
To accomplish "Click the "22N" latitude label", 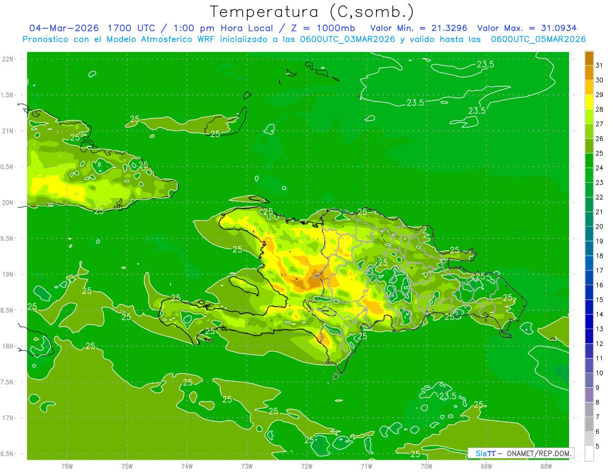I will click(x=8, y=59).
